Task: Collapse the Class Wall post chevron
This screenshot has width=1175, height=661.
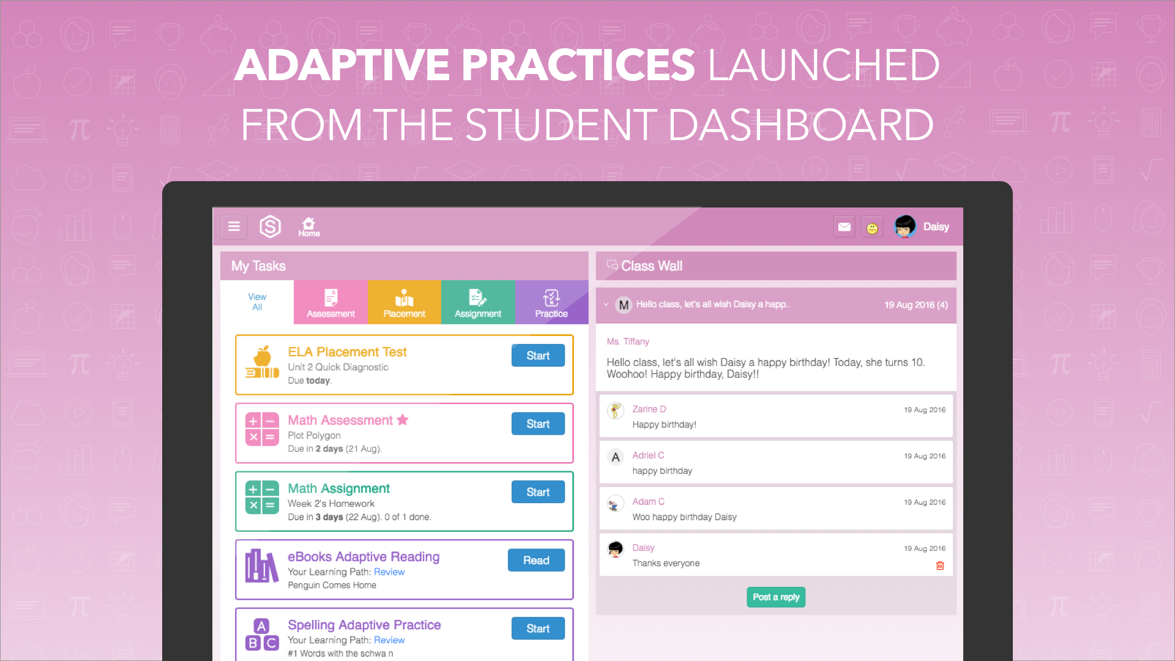Action: 606,304
